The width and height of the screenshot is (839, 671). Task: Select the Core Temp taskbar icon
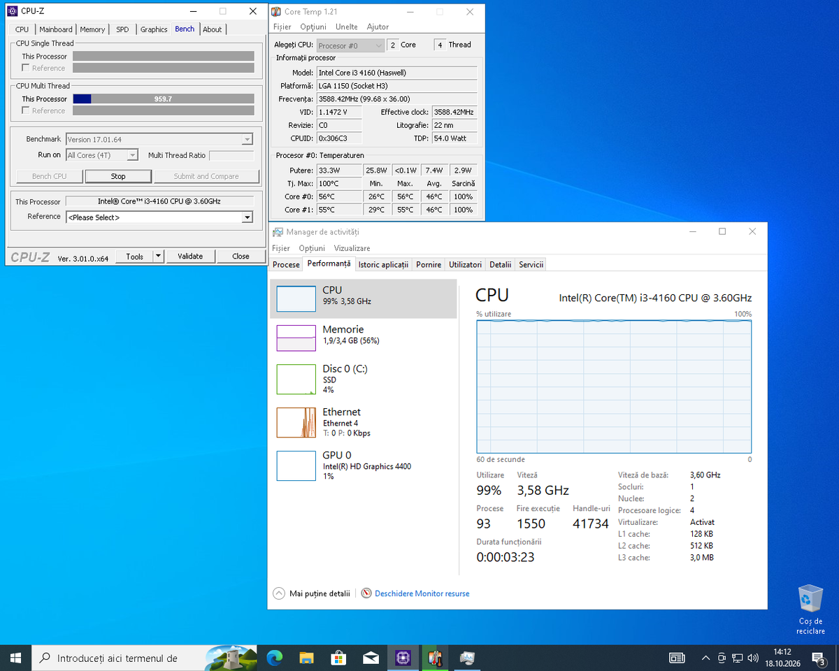(435, 658)
